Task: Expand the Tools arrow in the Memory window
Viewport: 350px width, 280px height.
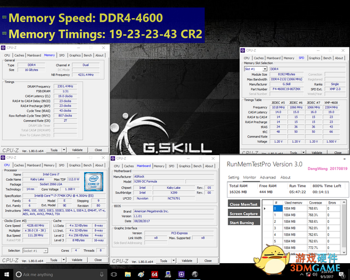Action: [x=64, y=150]
